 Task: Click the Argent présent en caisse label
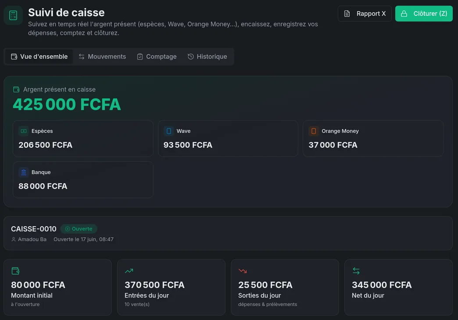click(59, 89)
